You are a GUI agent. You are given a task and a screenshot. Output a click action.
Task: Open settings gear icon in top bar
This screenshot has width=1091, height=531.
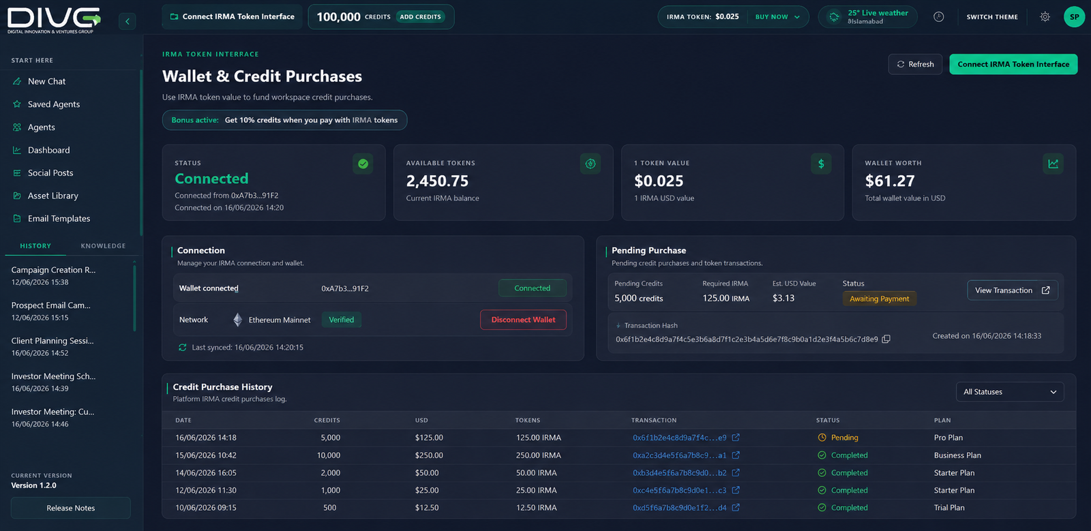click(x=1045, y=17)
